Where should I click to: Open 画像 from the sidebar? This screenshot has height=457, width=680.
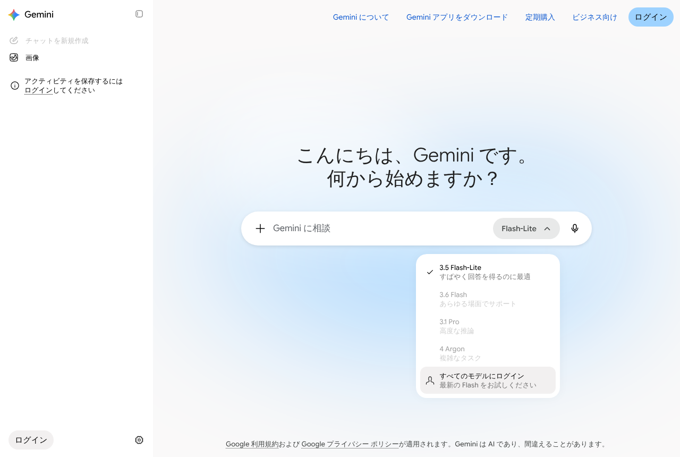coord(76,57)
